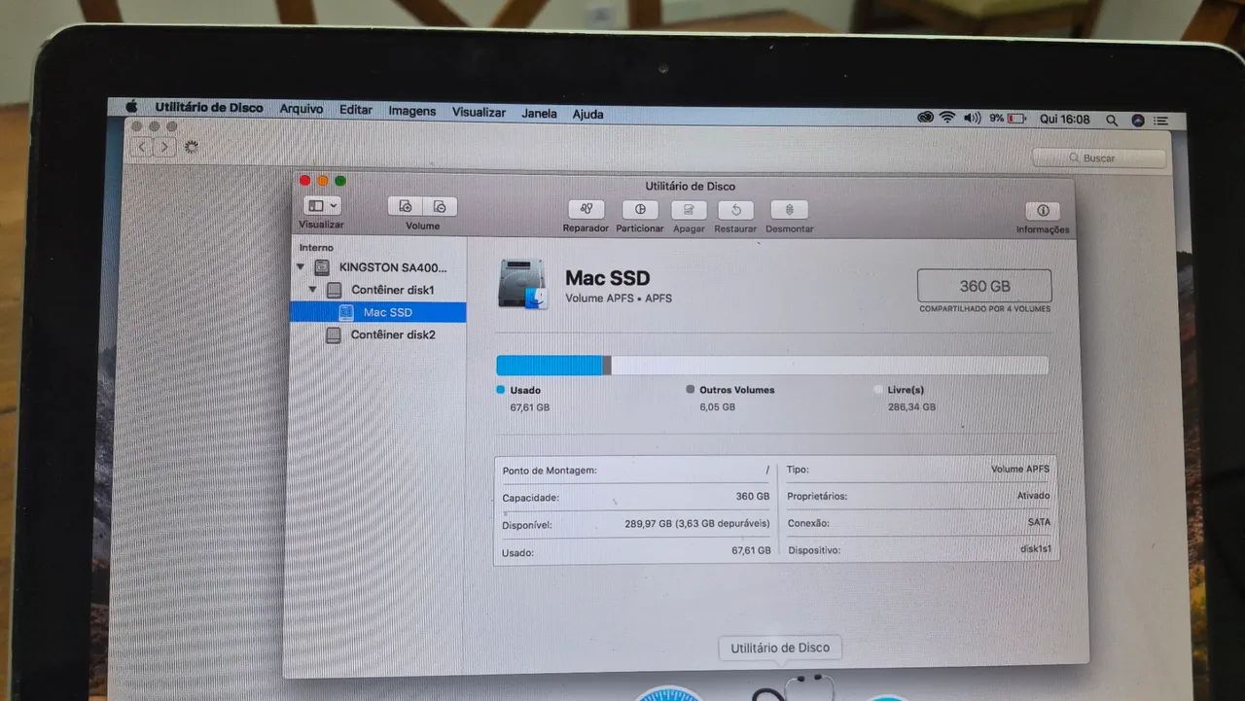
Task: Click the back navigation arrow
Action: coord(141,146)
